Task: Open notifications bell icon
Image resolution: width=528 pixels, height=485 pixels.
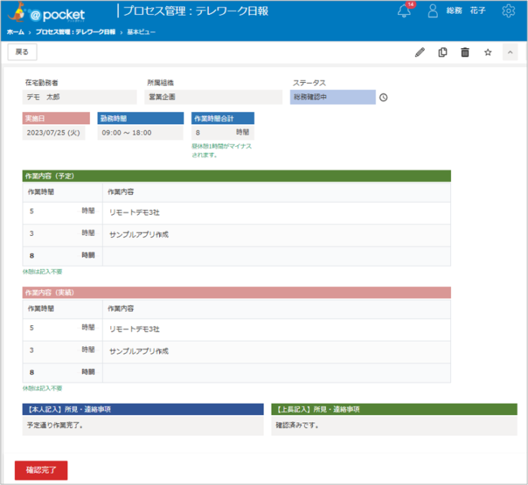Action: click(404, 11)
